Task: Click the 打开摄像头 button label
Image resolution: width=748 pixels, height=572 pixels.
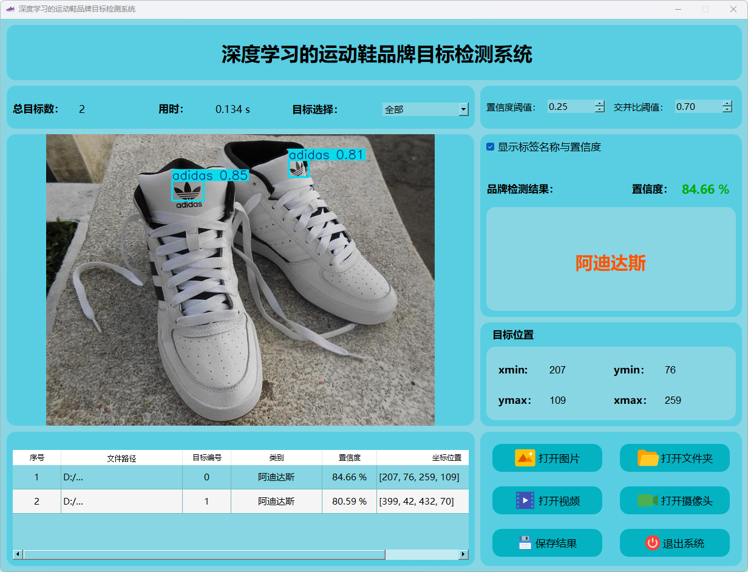Action: [x=687, y=501]
